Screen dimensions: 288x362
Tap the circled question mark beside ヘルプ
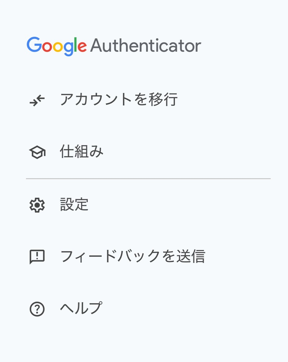[x=37, y=309]
